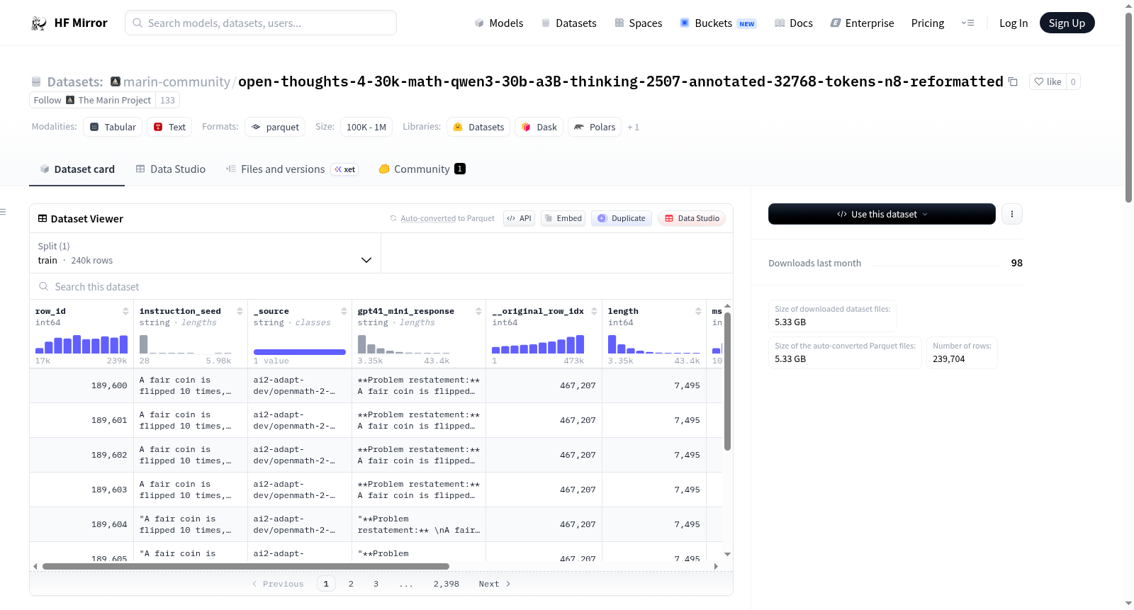Expand the Split train dropdown
1134x610 pixels.
[205, 253]
